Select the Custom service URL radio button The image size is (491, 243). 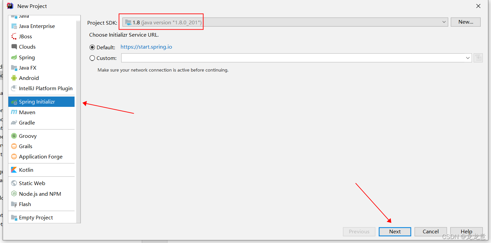92,58
